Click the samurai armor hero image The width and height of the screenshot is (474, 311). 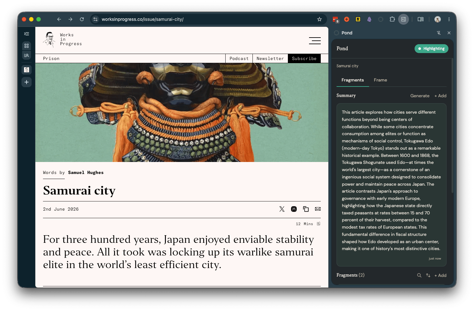[x=182, y=112]
